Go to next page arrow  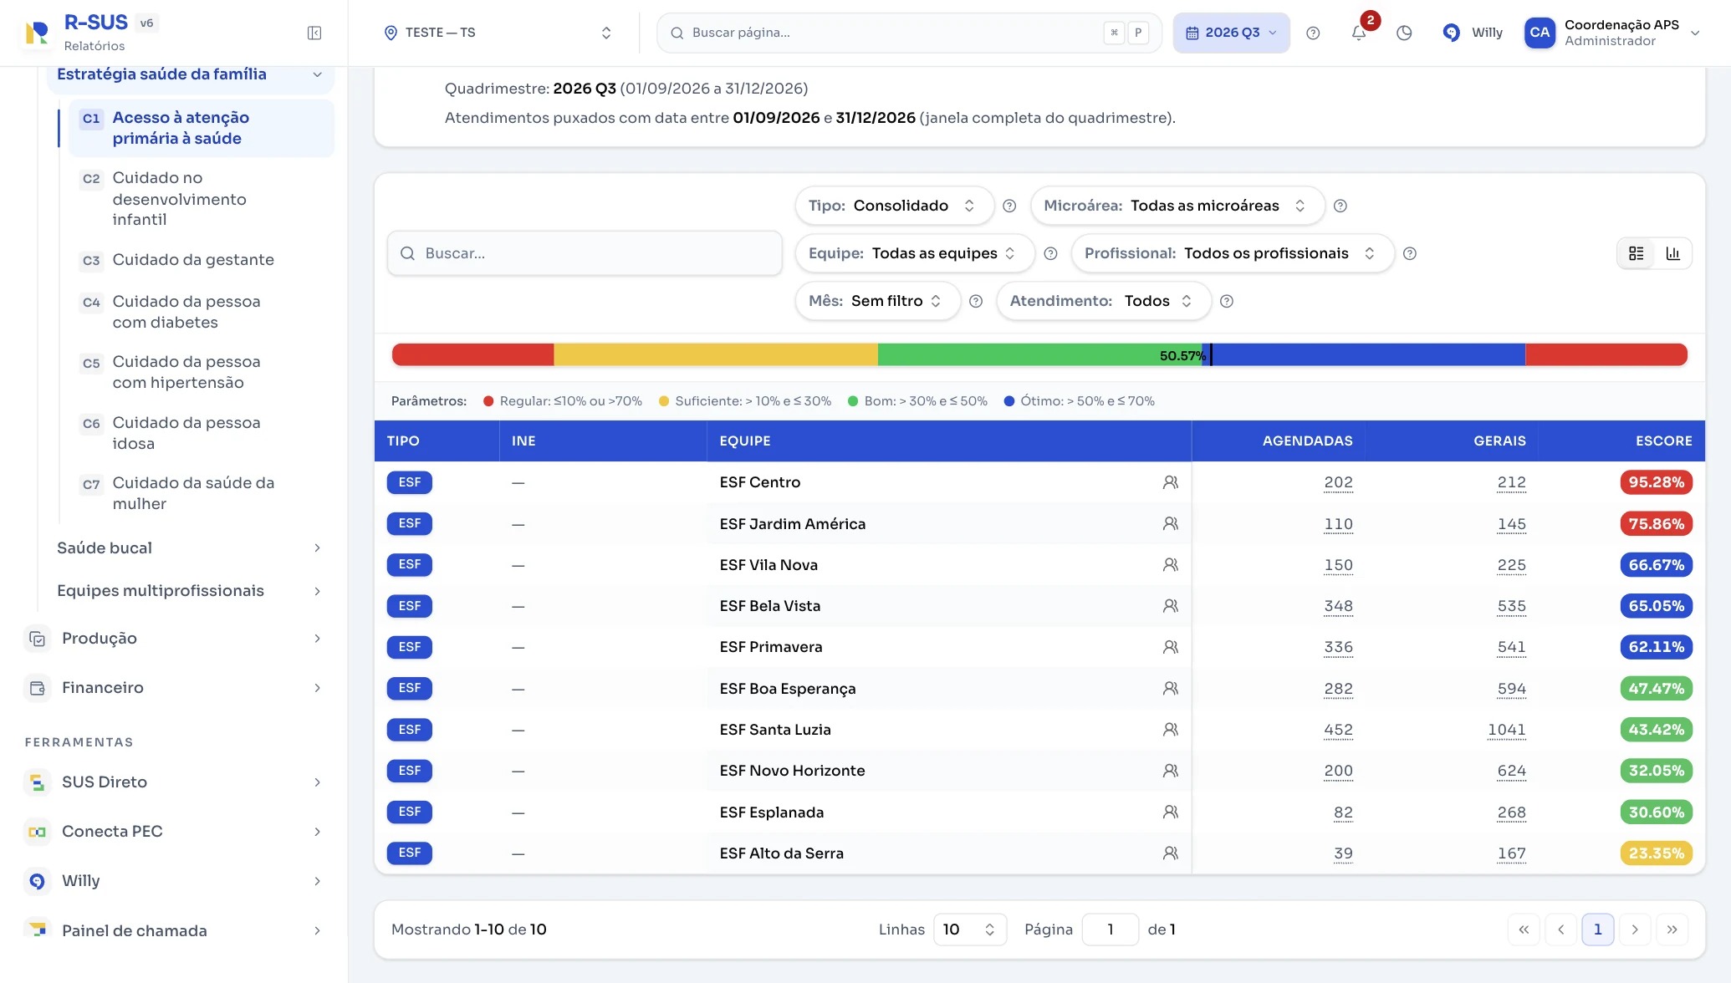click(1635, 930)
